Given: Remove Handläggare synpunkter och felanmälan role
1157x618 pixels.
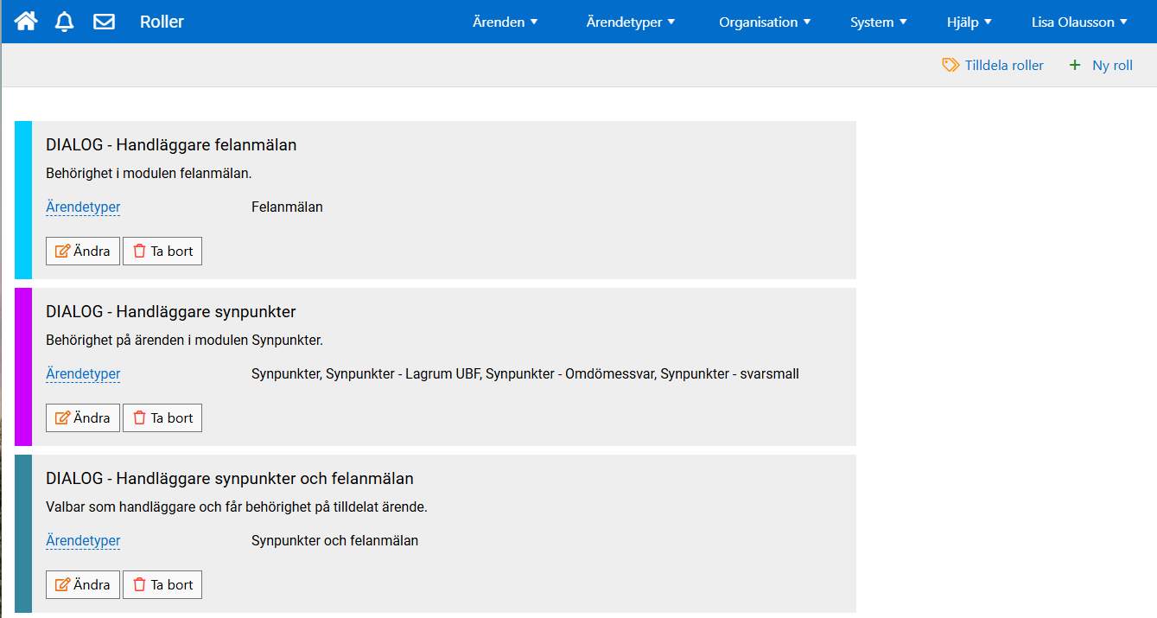Looking at the screenshot, I should (x=162, y=585).
